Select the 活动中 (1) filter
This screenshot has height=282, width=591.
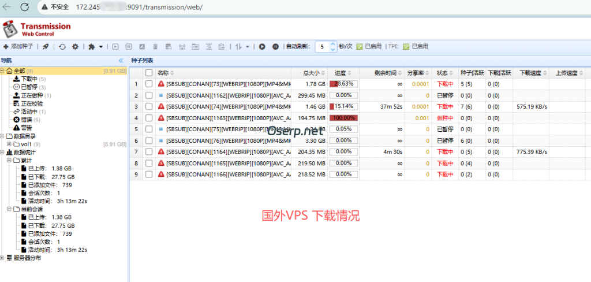(x=29, y=112)
